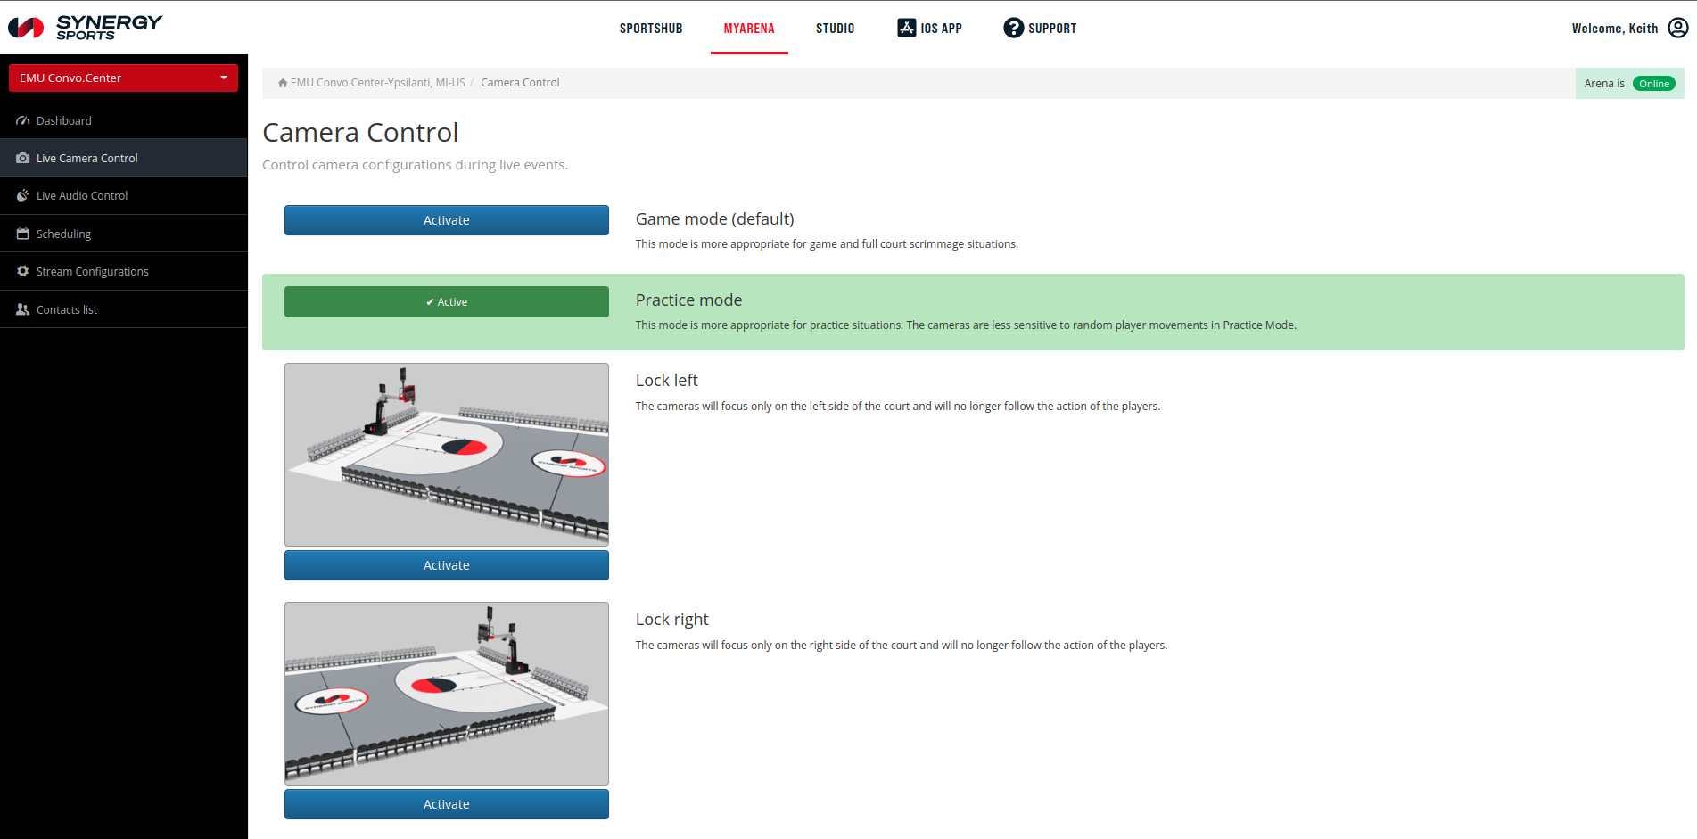Click the Practice mode heading
Screen dimensions: 1697x839
click(x=689, y=300)
